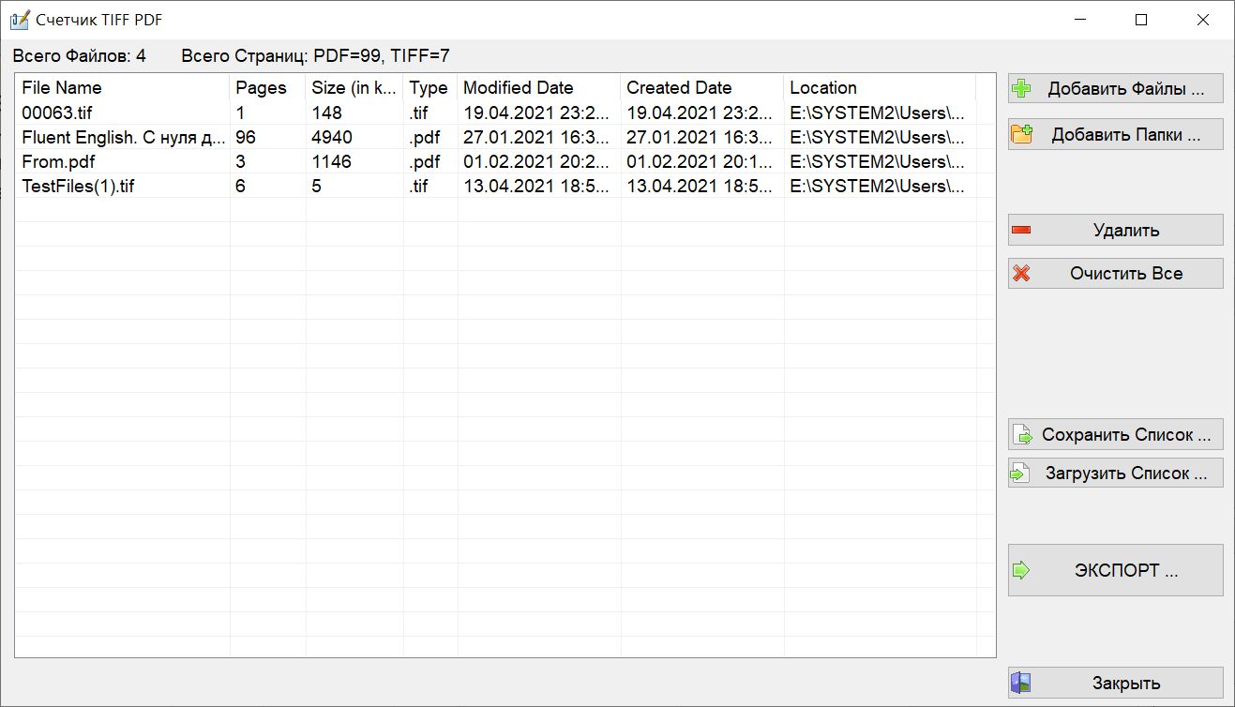This screenshot has width=1235, height=707.
Task: Click the Добавить Файлы button label
Action: point(1126,89)
